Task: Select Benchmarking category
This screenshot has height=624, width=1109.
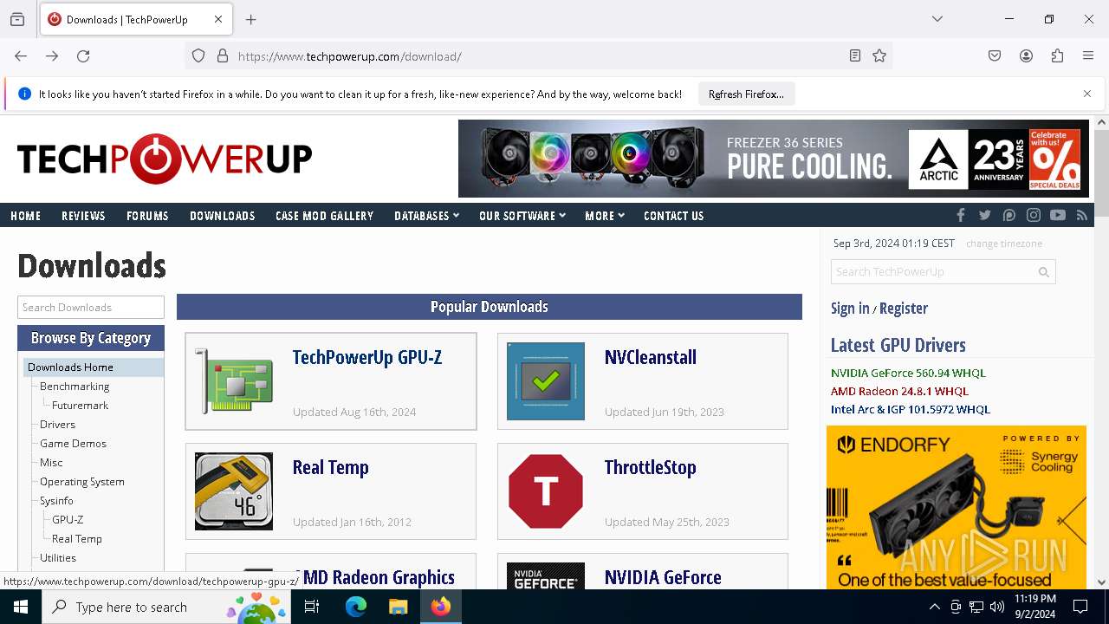Action: [75, 387]
